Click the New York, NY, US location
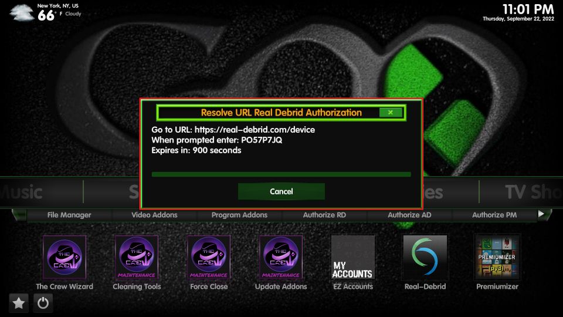This screenshot has width=563, height=317. pyautogui.click(x=58, y=6)
